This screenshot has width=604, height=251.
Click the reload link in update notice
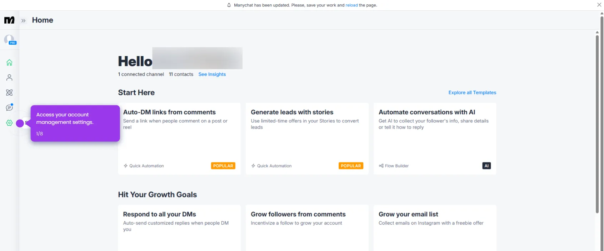(x=351, y=5)
